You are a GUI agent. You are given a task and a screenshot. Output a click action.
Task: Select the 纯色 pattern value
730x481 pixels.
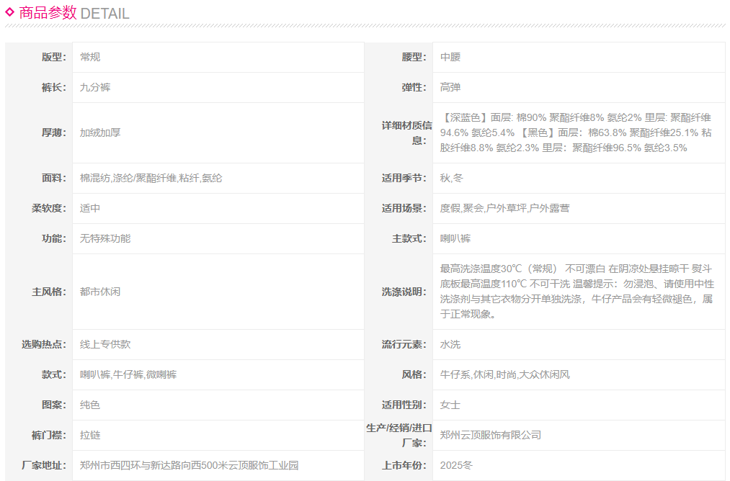click(90, 405)
